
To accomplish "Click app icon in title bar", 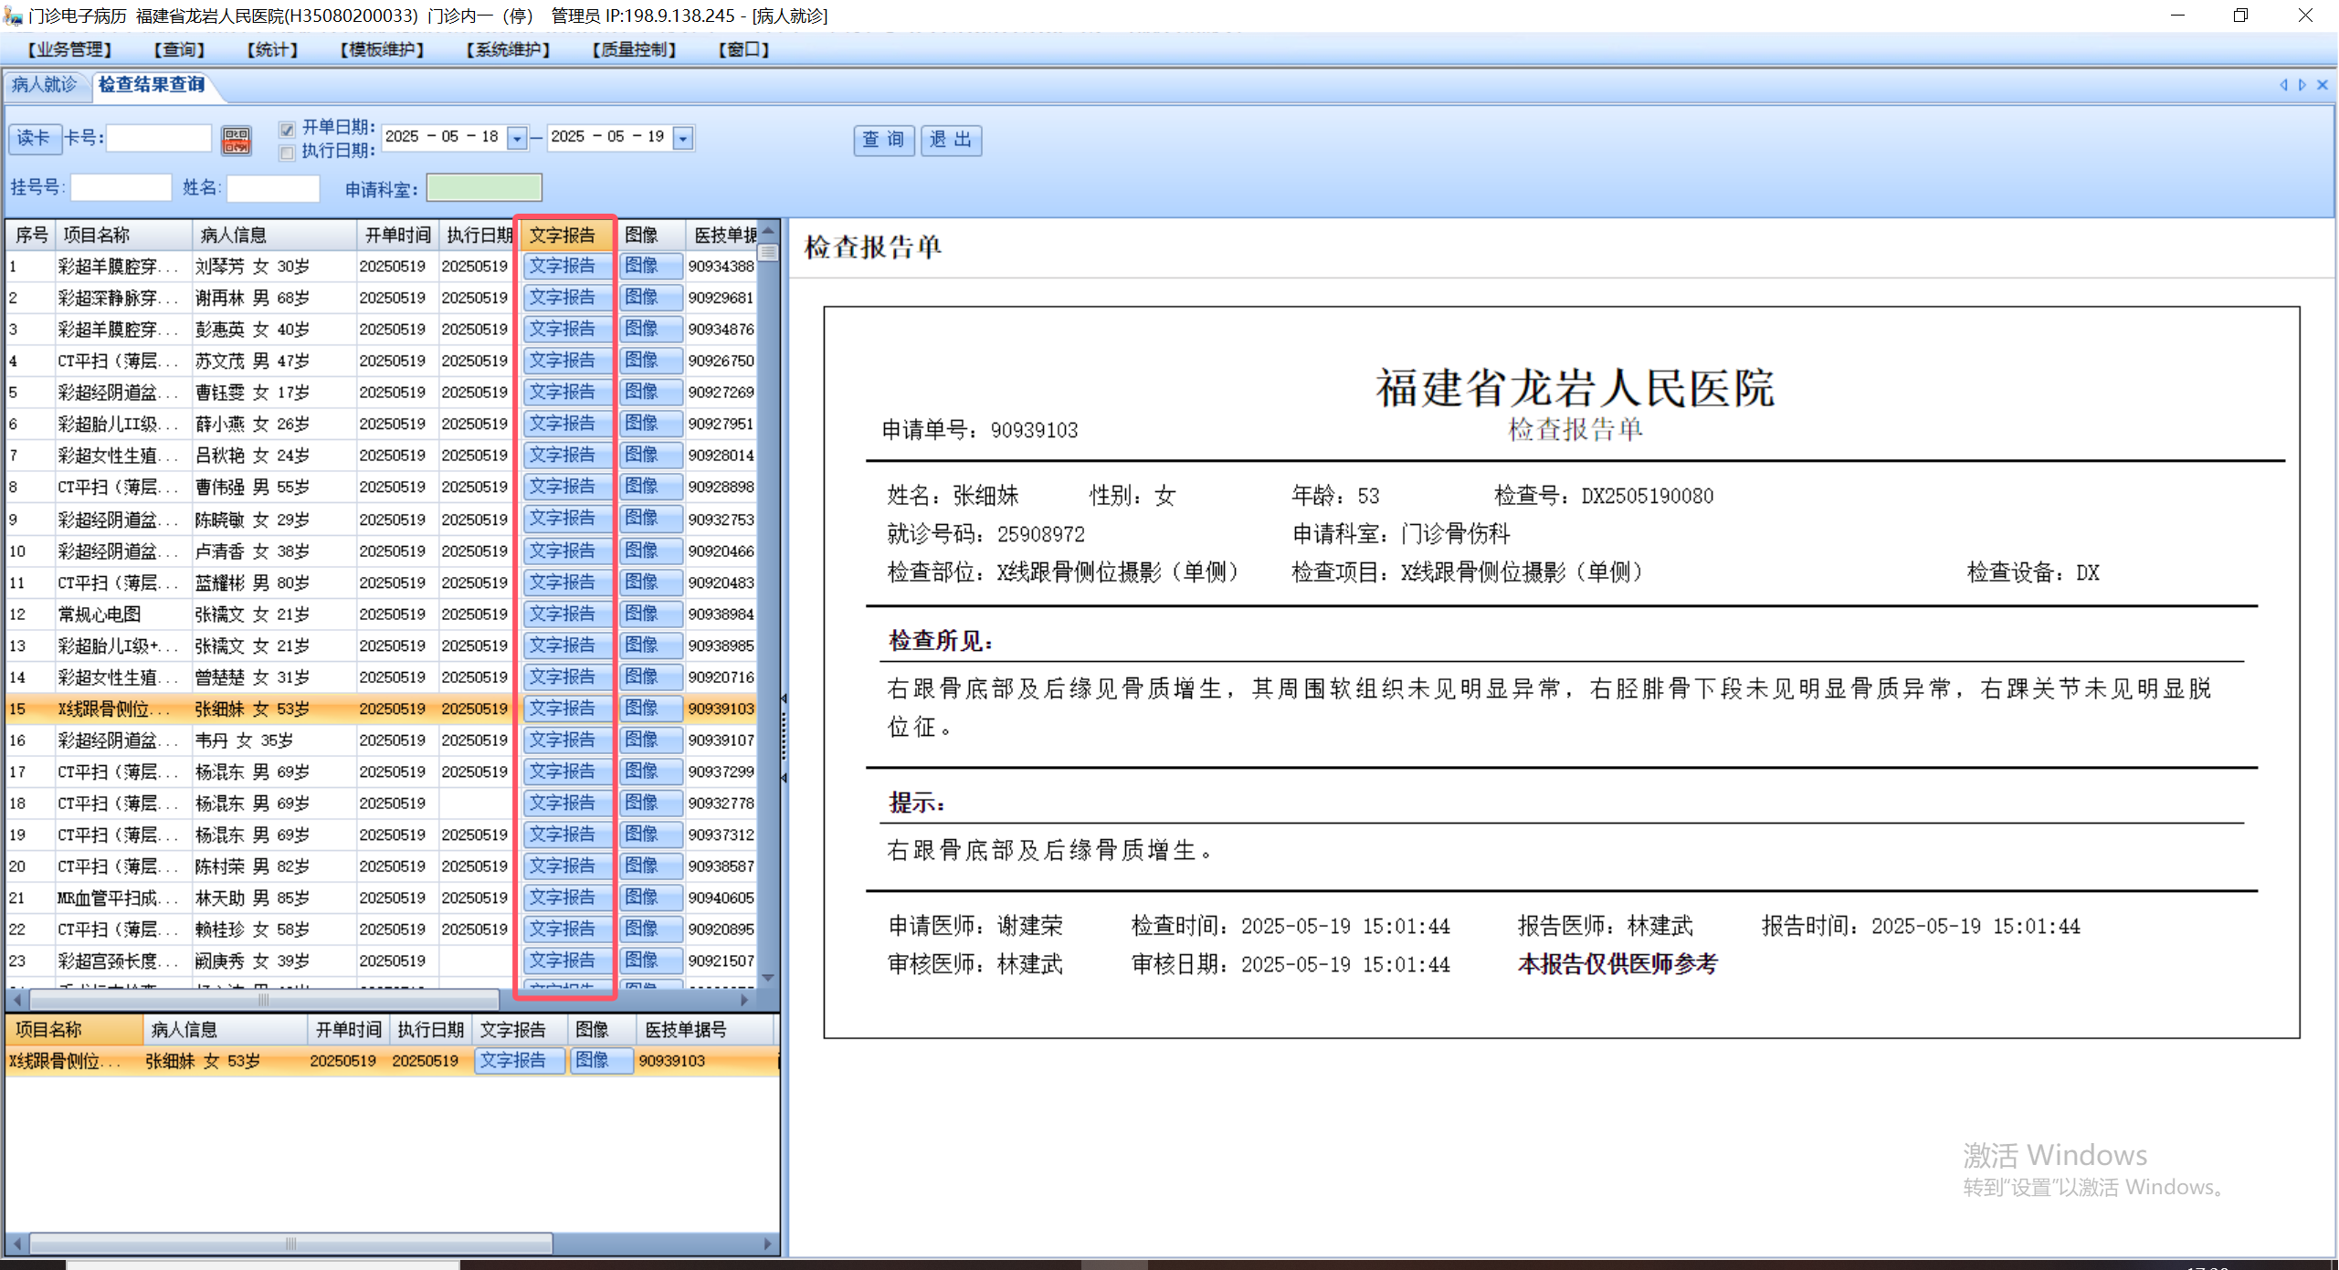I will 13,16.
